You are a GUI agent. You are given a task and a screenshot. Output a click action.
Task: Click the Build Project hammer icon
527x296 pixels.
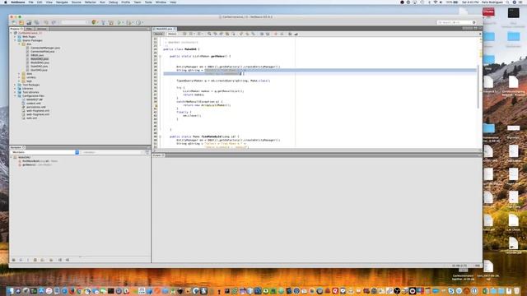click(x=103, y=22)
